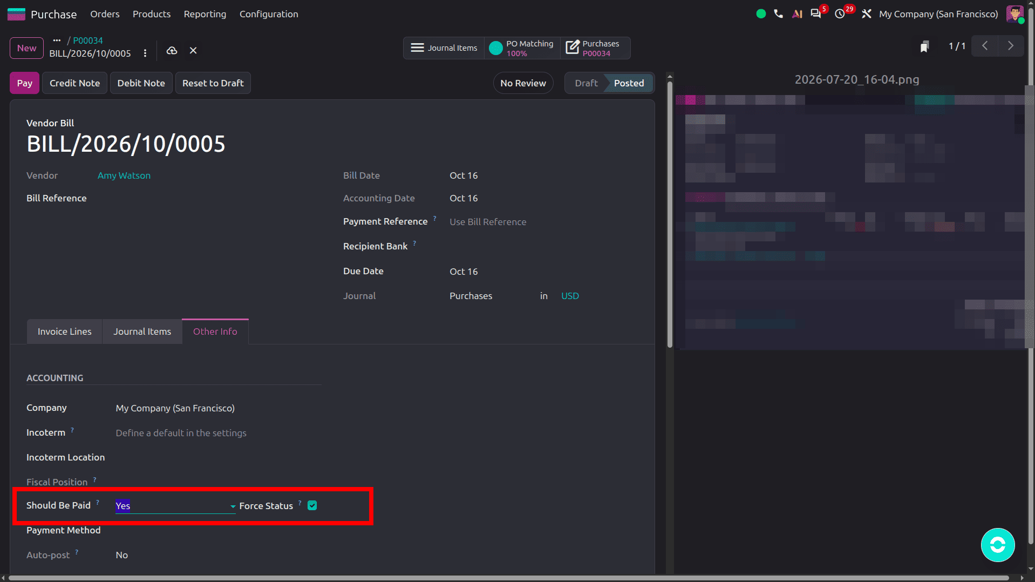Open the messages icon with 5 badge
Viewport: 1035px width, 582px height.
pyautogui.click(x=816, y=14)
